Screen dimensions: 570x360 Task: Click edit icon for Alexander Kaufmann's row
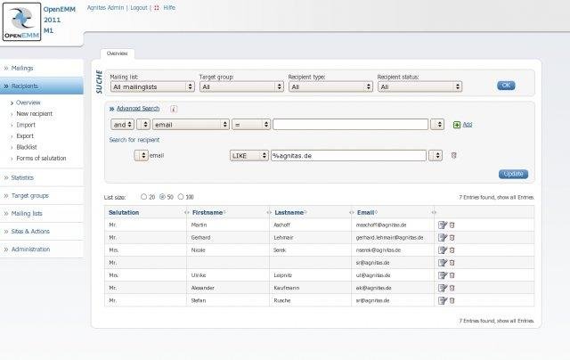pos(442,289)
